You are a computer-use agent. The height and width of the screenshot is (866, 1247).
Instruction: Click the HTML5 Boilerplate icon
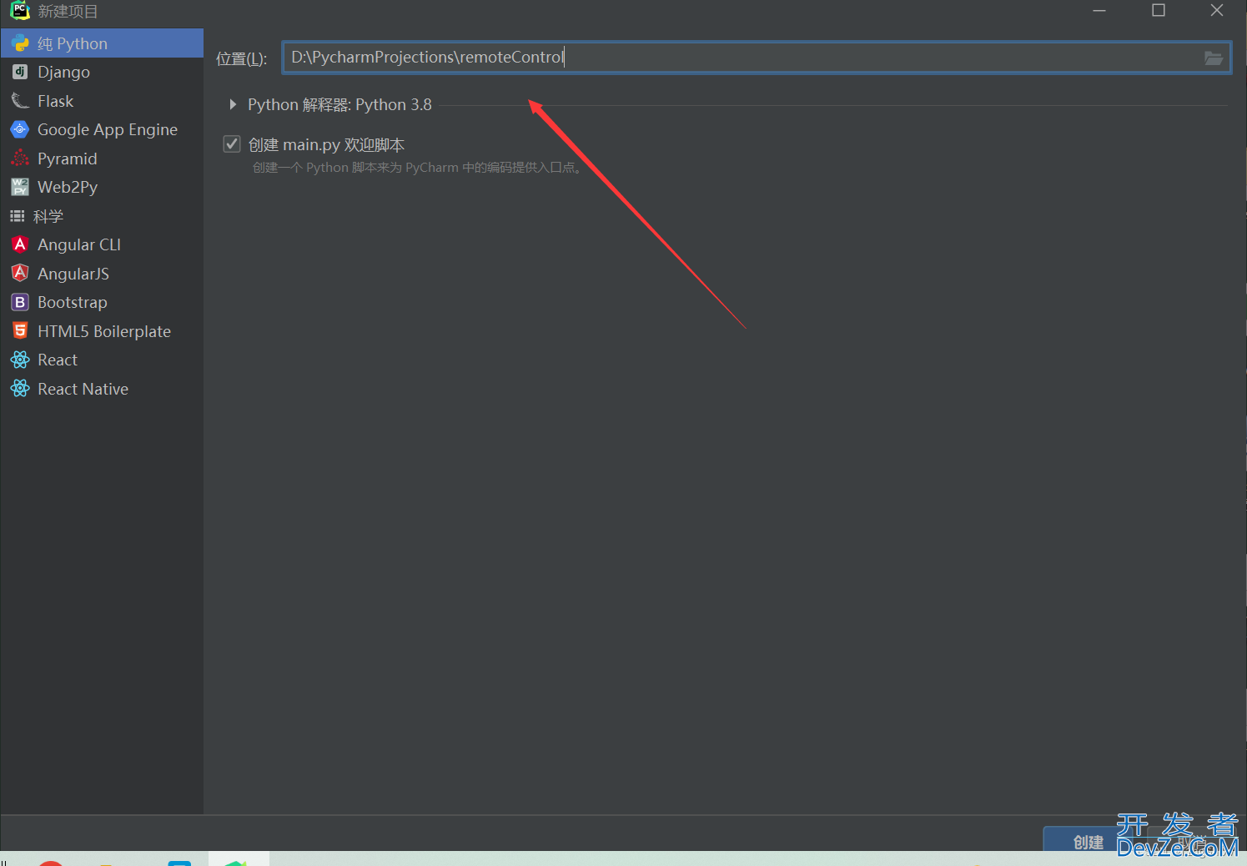point(20,331)
